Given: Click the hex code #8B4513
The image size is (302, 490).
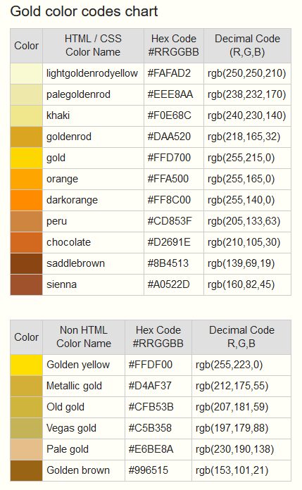Looking at the screenshot, I should point(168,263).
